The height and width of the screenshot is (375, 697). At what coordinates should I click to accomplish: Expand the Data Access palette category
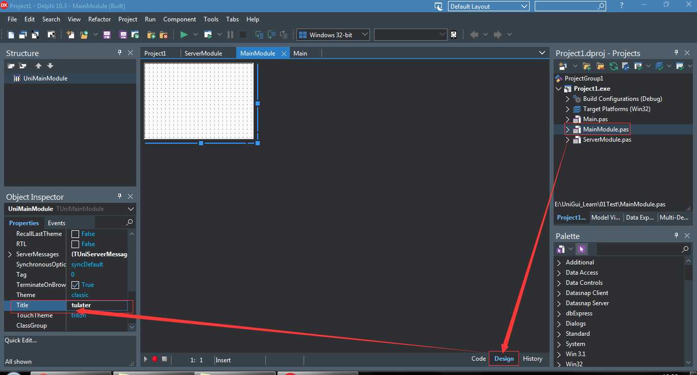pyautogui.click(x=559, y=273)
